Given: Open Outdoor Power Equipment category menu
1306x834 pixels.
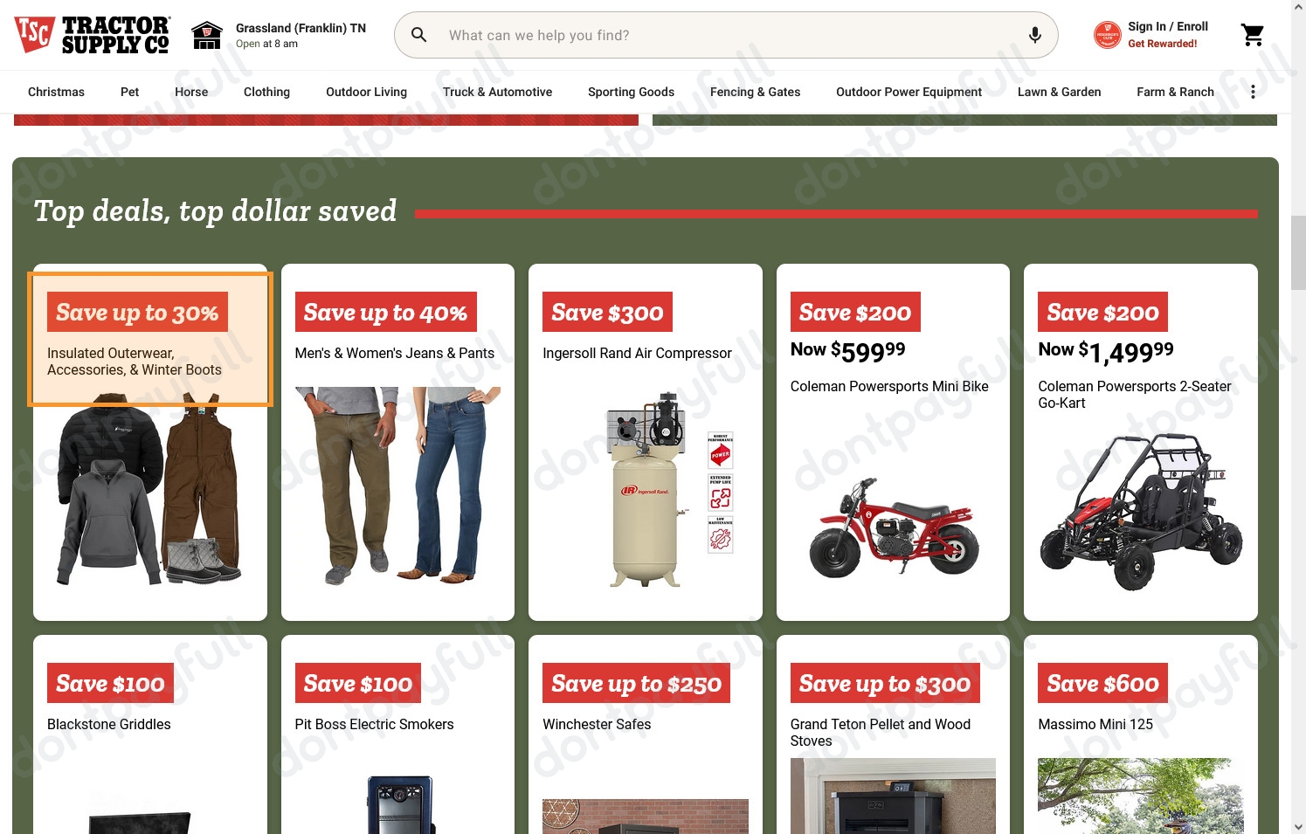Looking at the screenshot, I should [x=909, y=92].
